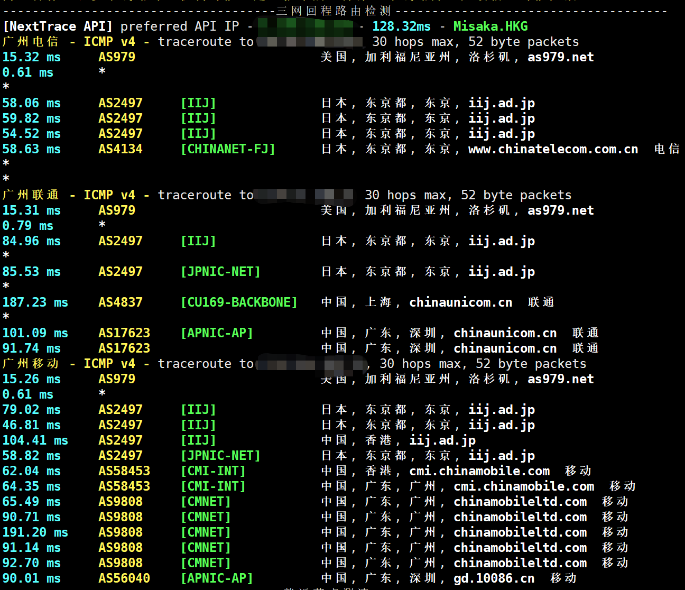The height and width of the screenshot is (590, 685).
Task: Click the 128.32ms API latency value
Action: (x=401, y=26)
